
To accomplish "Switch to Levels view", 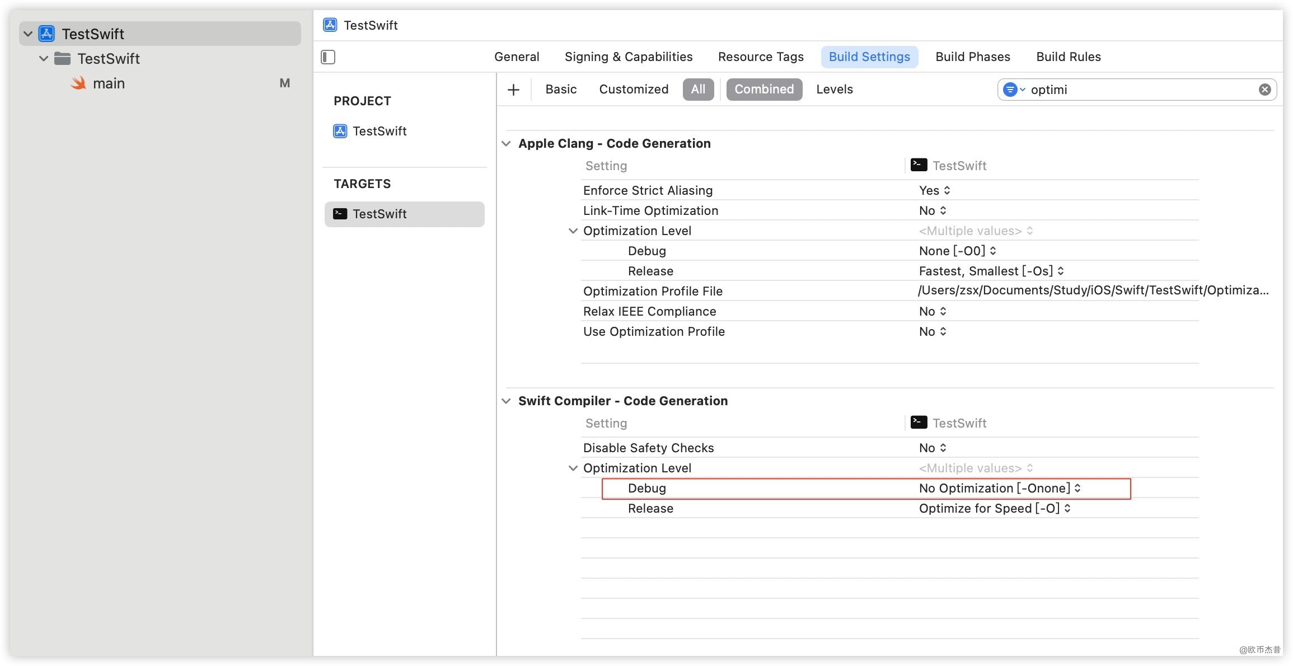I will point(834,90).
